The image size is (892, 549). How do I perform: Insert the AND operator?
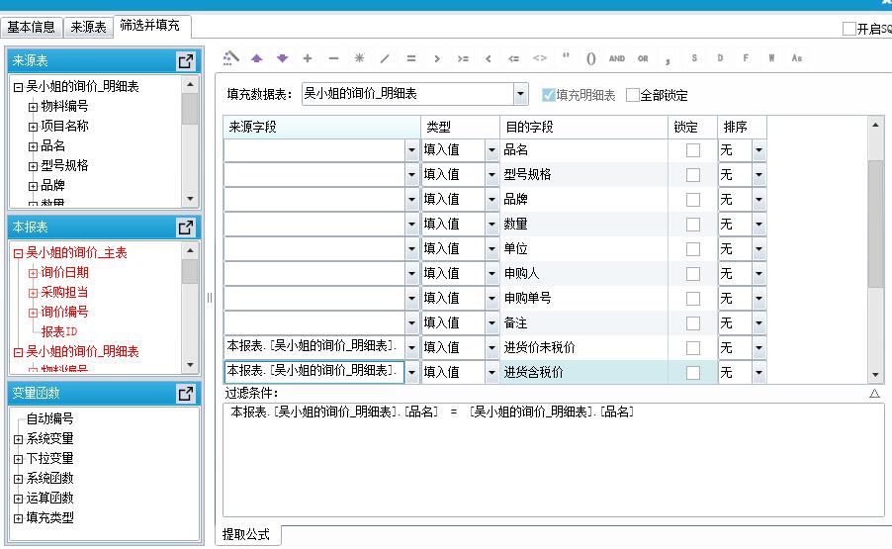[x=617, y=58]
